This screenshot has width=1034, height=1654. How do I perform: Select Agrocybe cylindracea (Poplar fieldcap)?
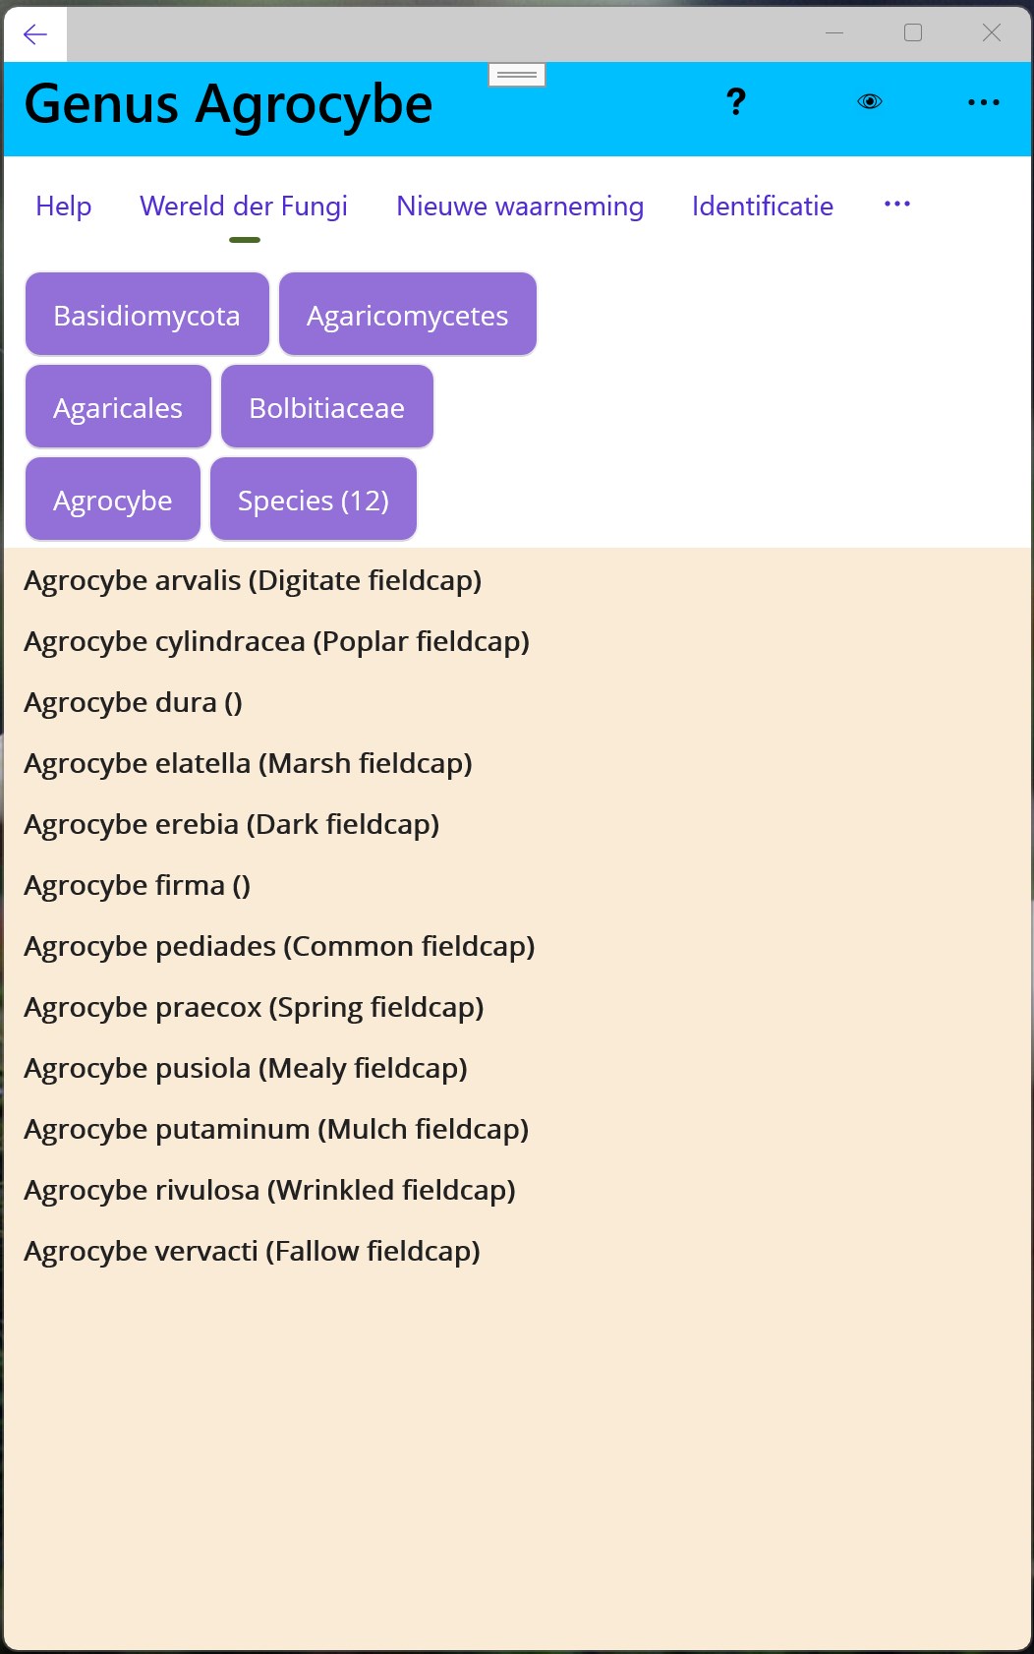click(x=276, y=641)
